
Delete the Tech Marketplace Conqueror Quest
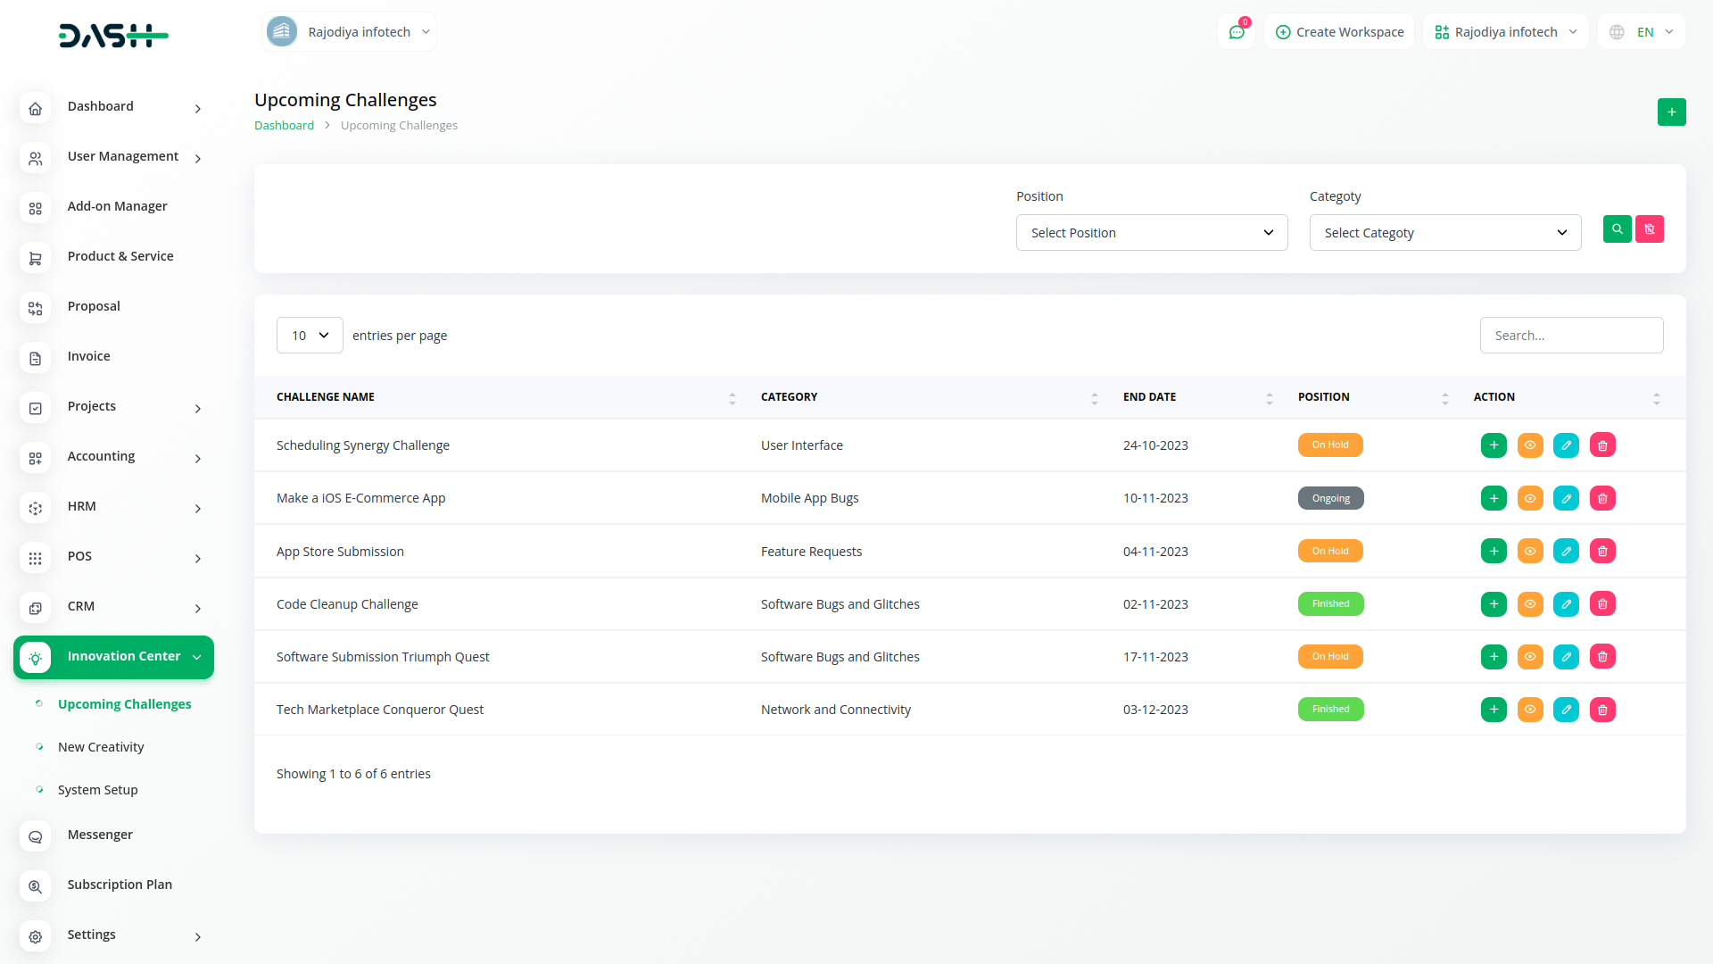(x=1602, y=710)
